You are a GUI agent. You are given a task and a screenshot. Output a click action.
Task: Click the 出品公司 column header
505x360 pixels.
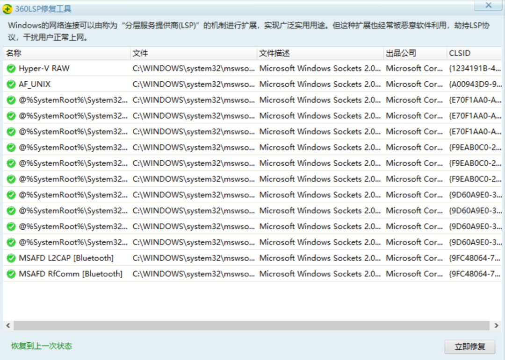coord(415,53)
